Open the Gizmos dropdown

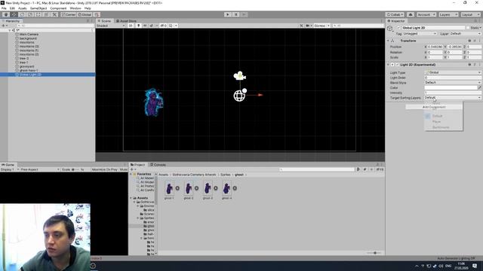[322, 26]
